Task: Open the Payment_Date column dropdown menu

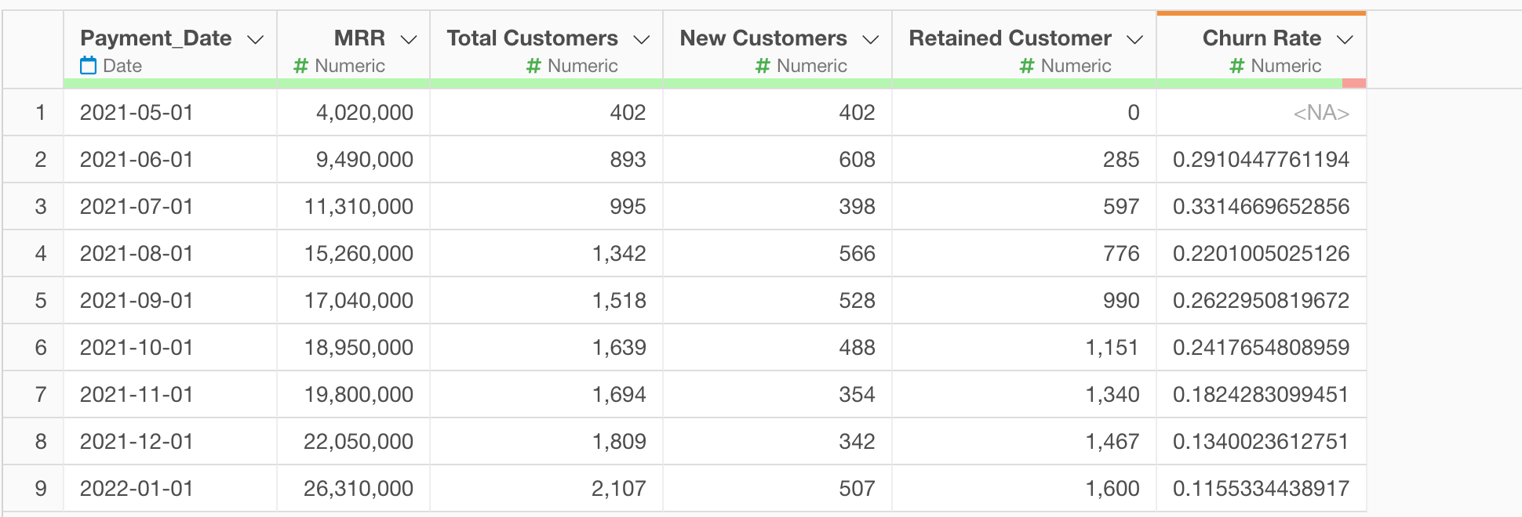Action: pos(255,39)
